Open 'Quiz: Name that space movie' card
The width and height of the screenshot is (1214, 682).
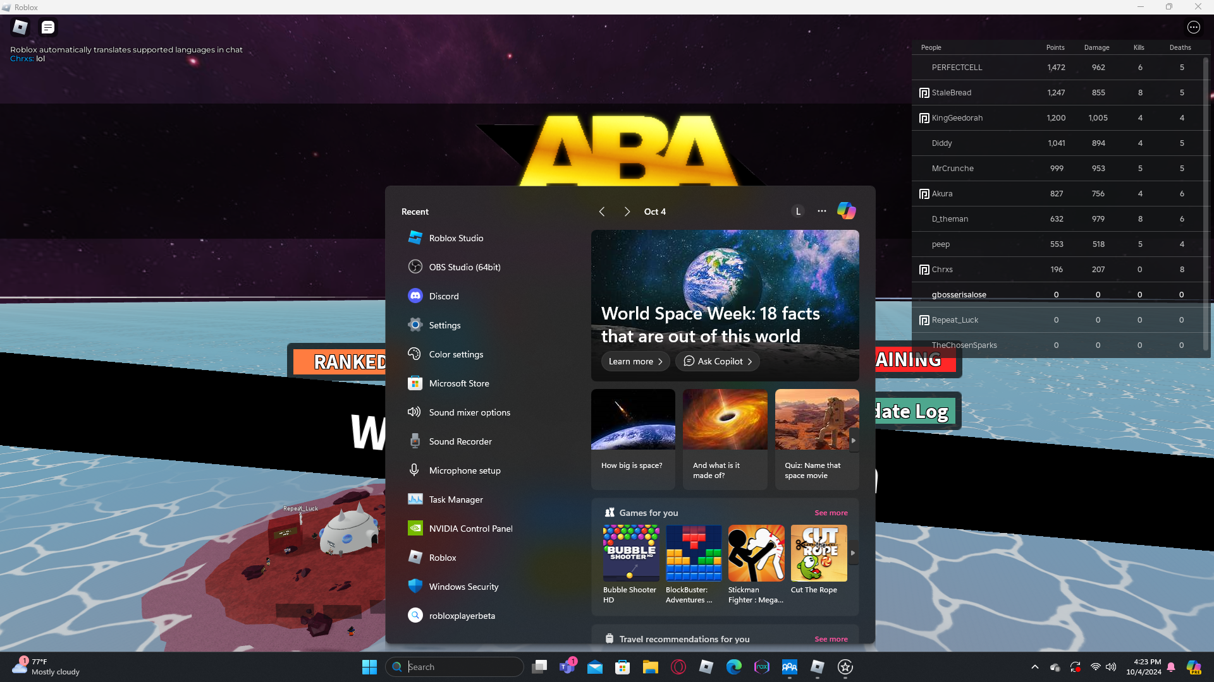[x=817, y=440]
